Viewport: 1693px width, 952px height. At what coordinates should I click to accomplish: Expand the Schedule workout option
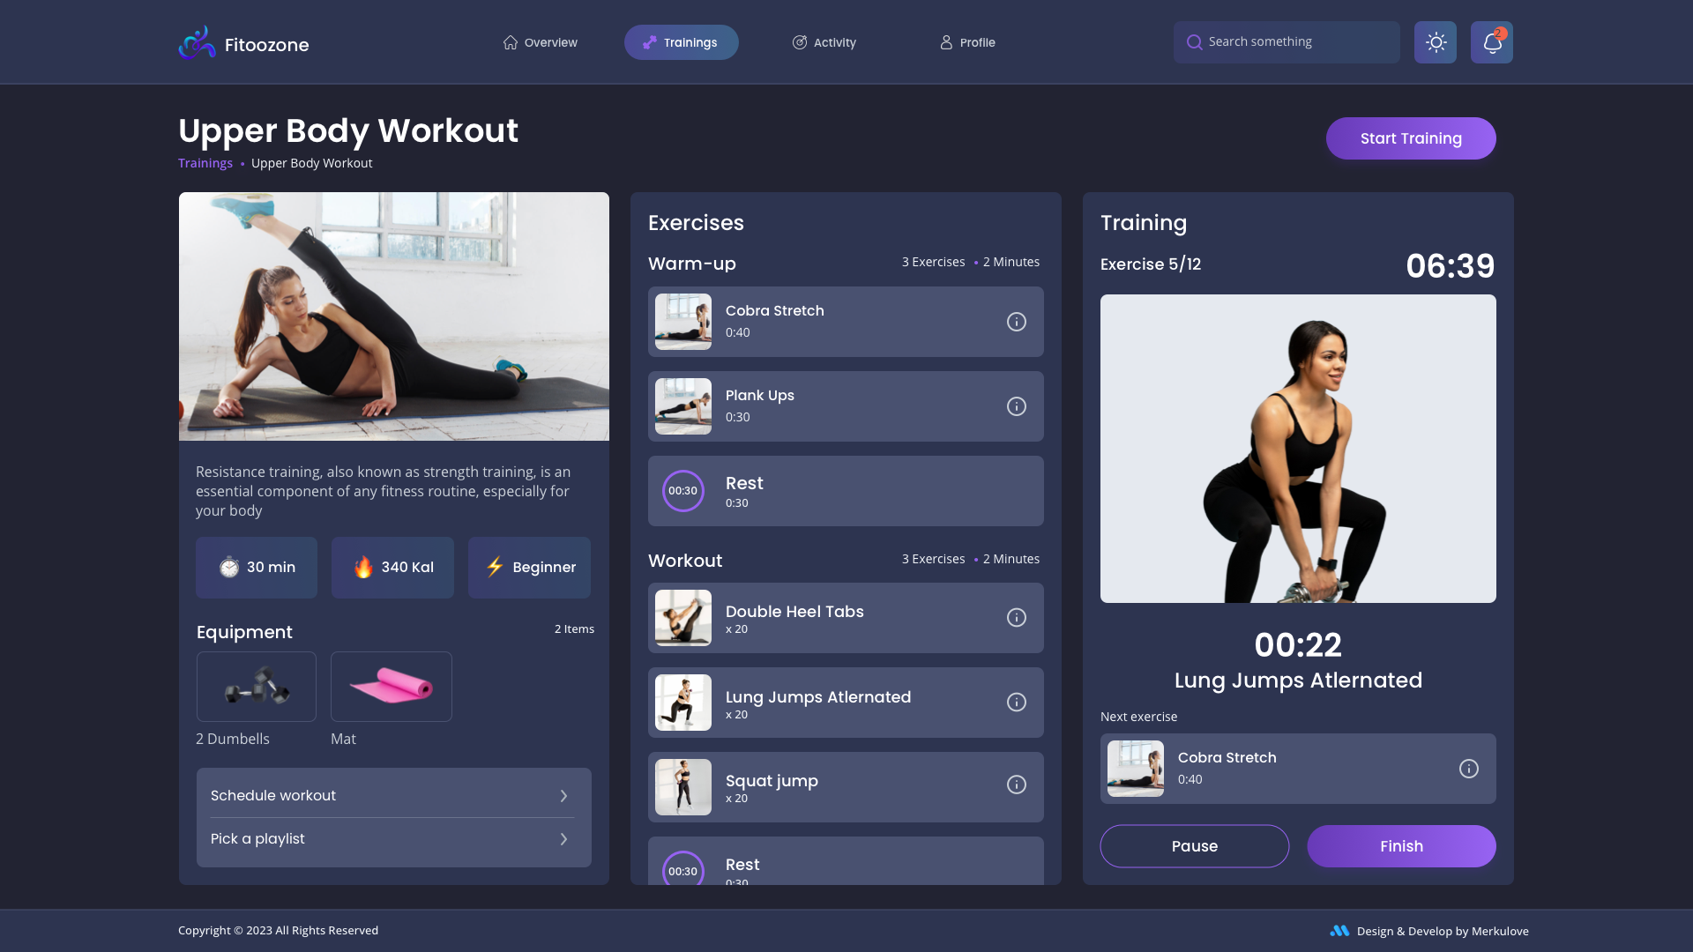pos(563,795)
